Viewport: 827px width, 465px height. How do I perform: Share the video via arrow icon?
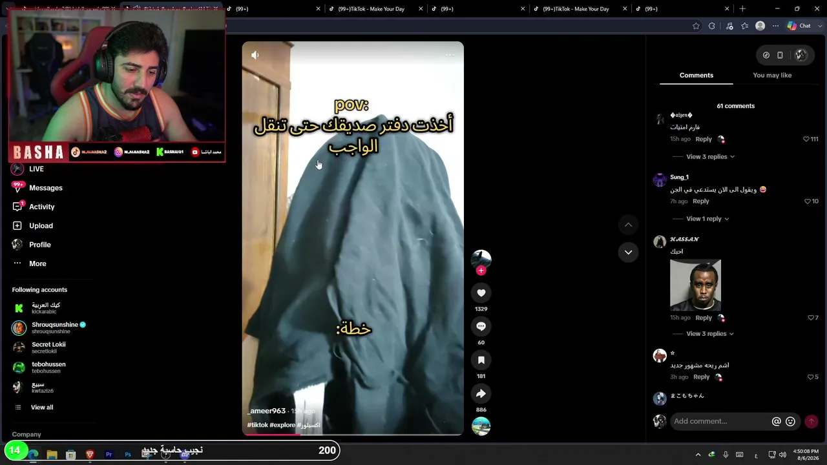pos(481,393)
